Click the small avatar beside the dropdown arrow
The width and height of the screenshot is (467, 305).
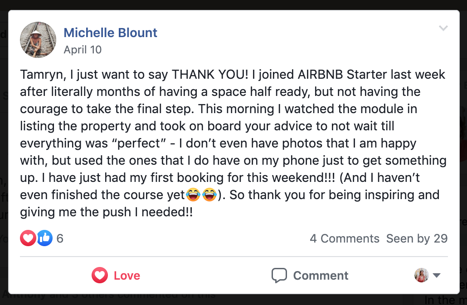pyautogui.click(x=421, y=275)
